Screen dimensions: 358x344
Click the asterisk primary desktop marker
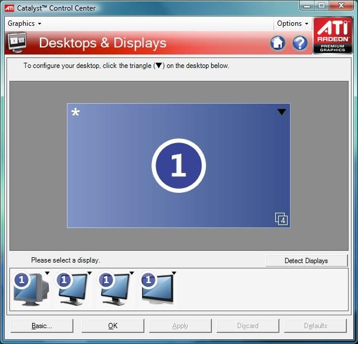tap(75, 112)
